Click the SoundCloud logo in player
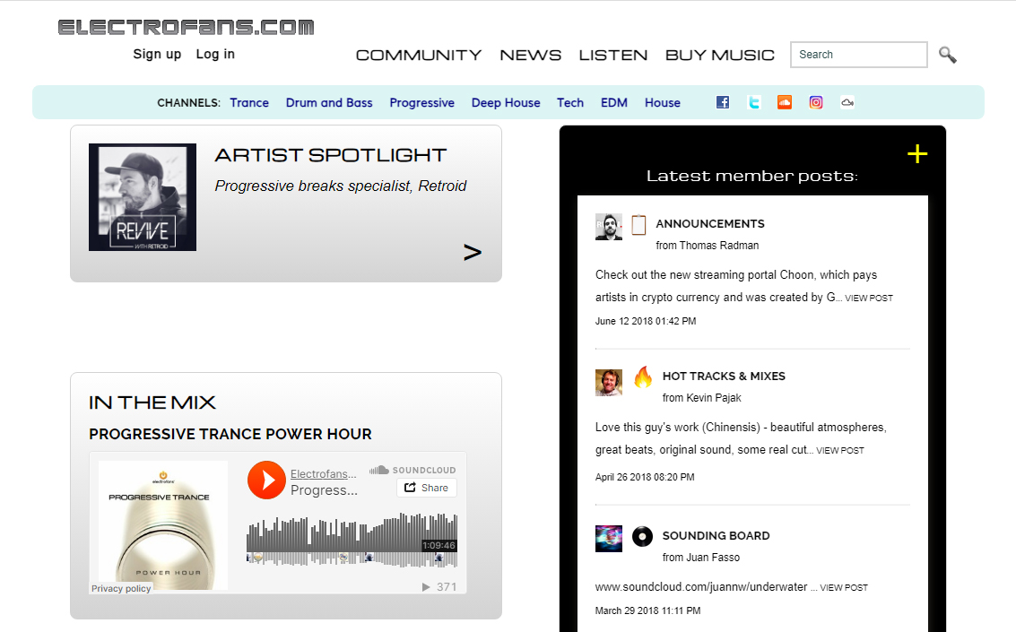Image resolution: width=1016 pixels, height=632 pixels. (412, 470)
